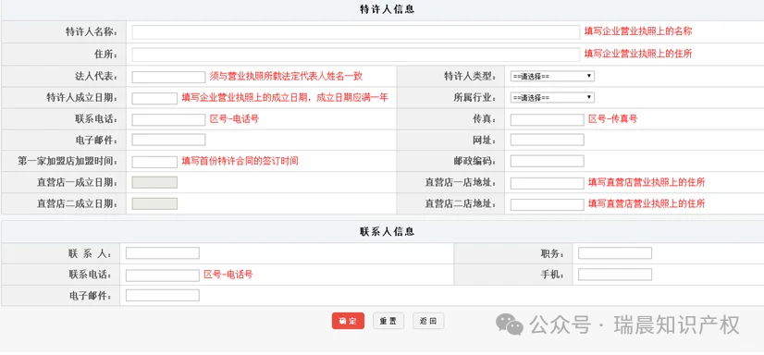Click the 直营店二成立日期 field
This screenshot has width=764, height=355.
[x=154, y=203]
